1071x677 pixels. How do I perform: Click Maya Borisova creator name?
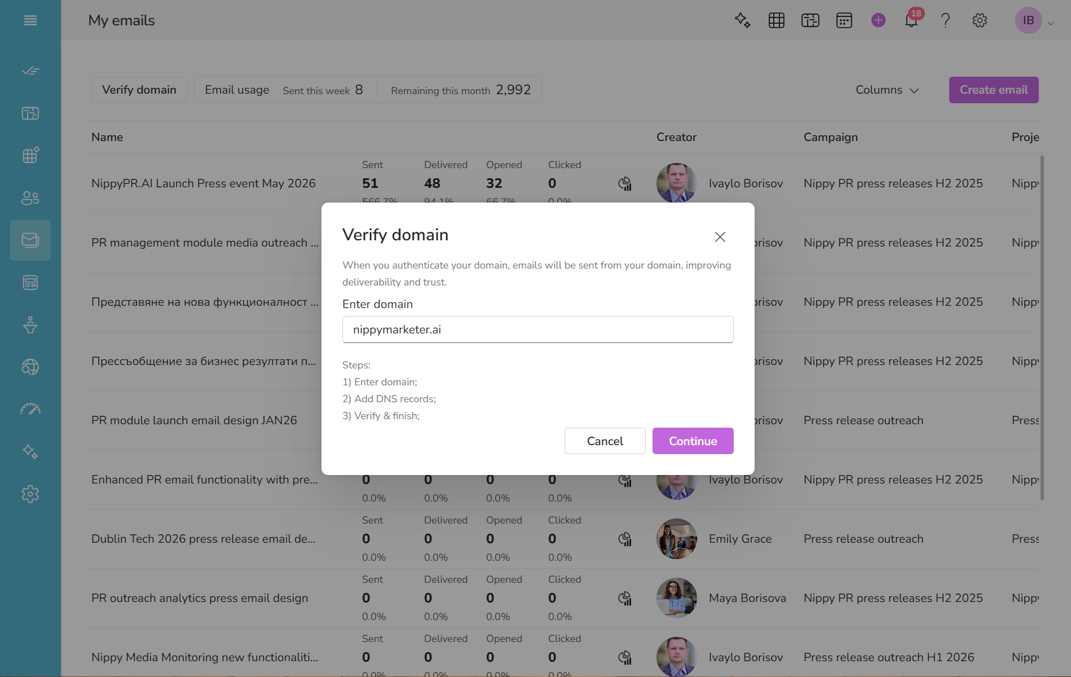[x=747, y=598]
